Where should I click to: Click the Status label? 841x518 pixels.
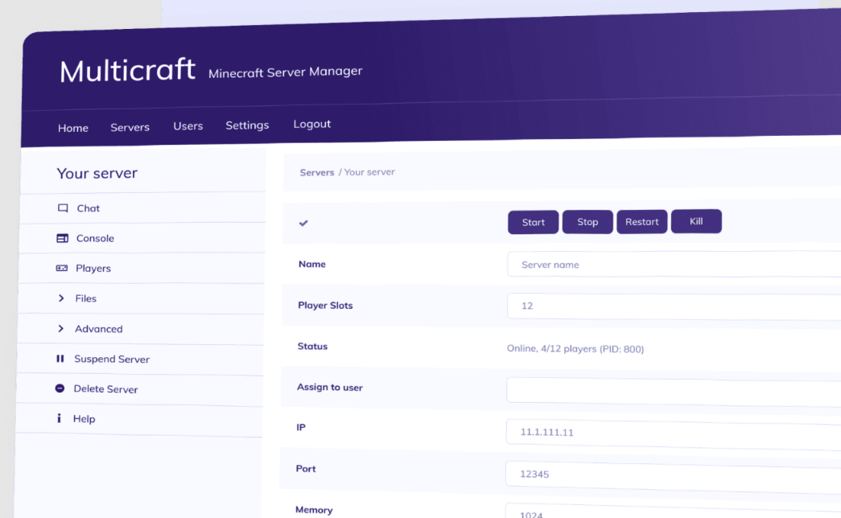(312, 347)
